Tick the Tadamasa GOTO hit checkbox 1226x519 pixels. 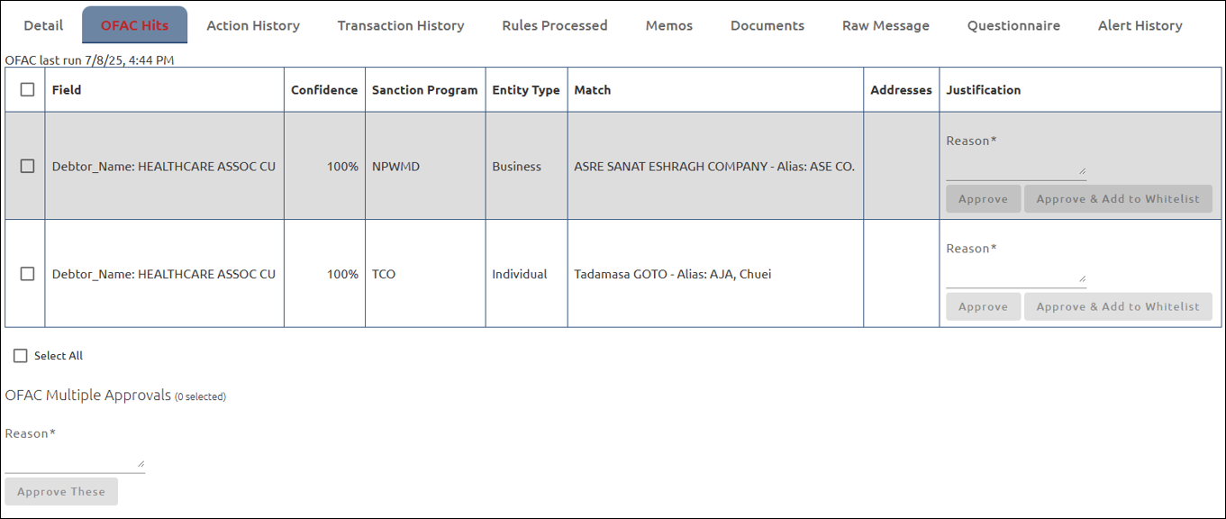[27, 274]
